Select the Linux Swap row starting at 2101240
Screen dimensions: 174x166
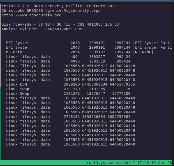click(x=68, y=89)
